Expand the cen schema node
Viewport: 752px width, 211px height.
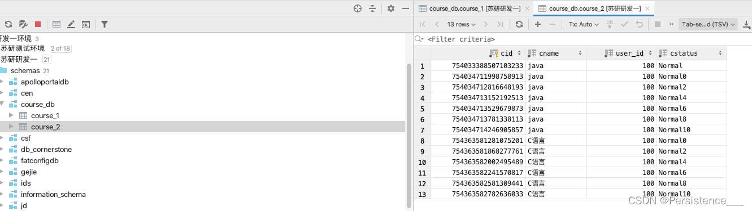point(2,93)
